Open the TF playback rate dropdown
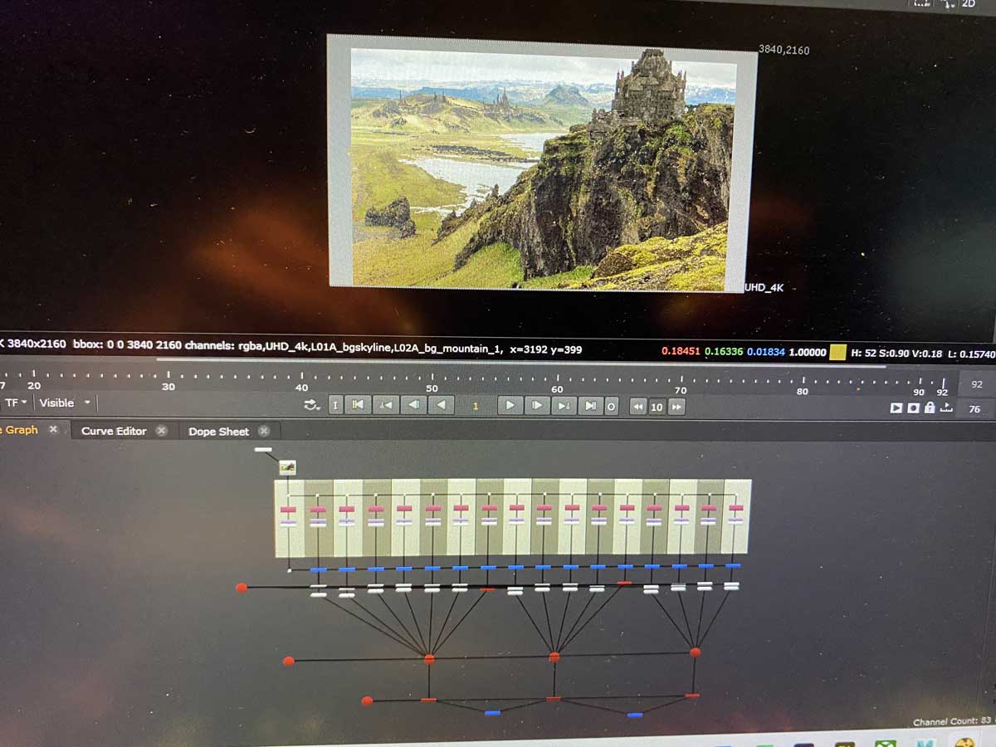This screenshot has width=996, height=747. point(16,403)
